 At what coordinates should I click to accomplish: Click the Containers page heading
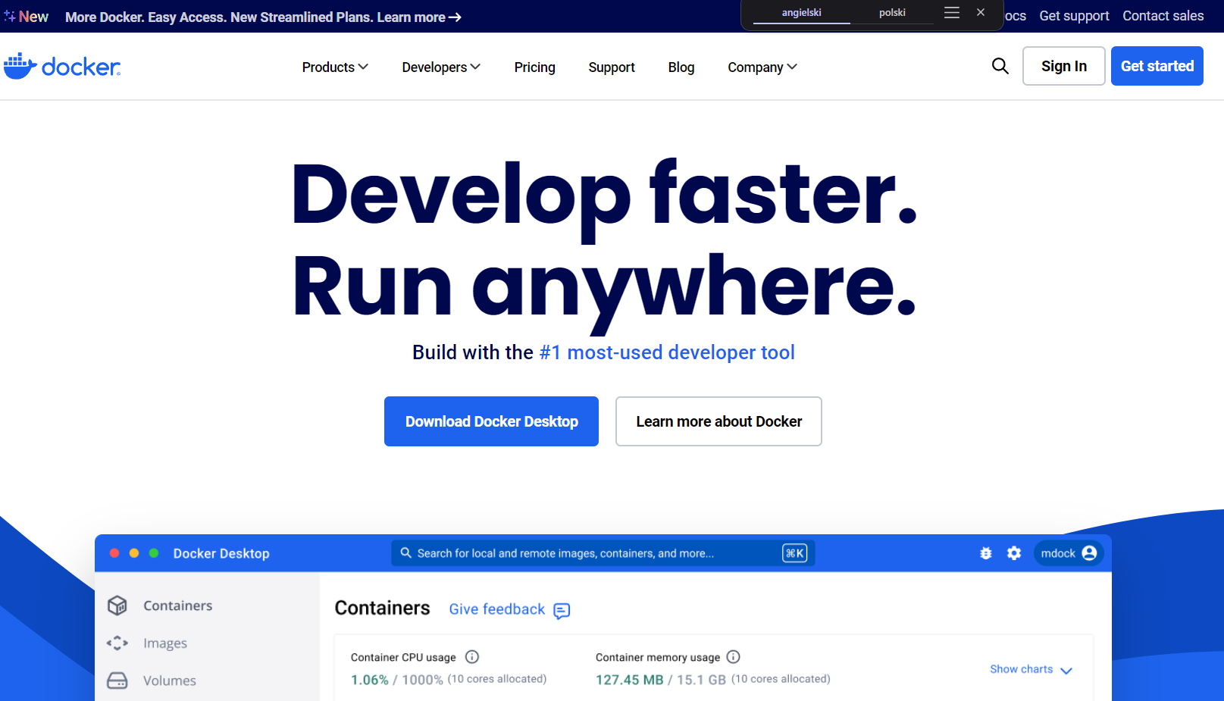[383, 609]
